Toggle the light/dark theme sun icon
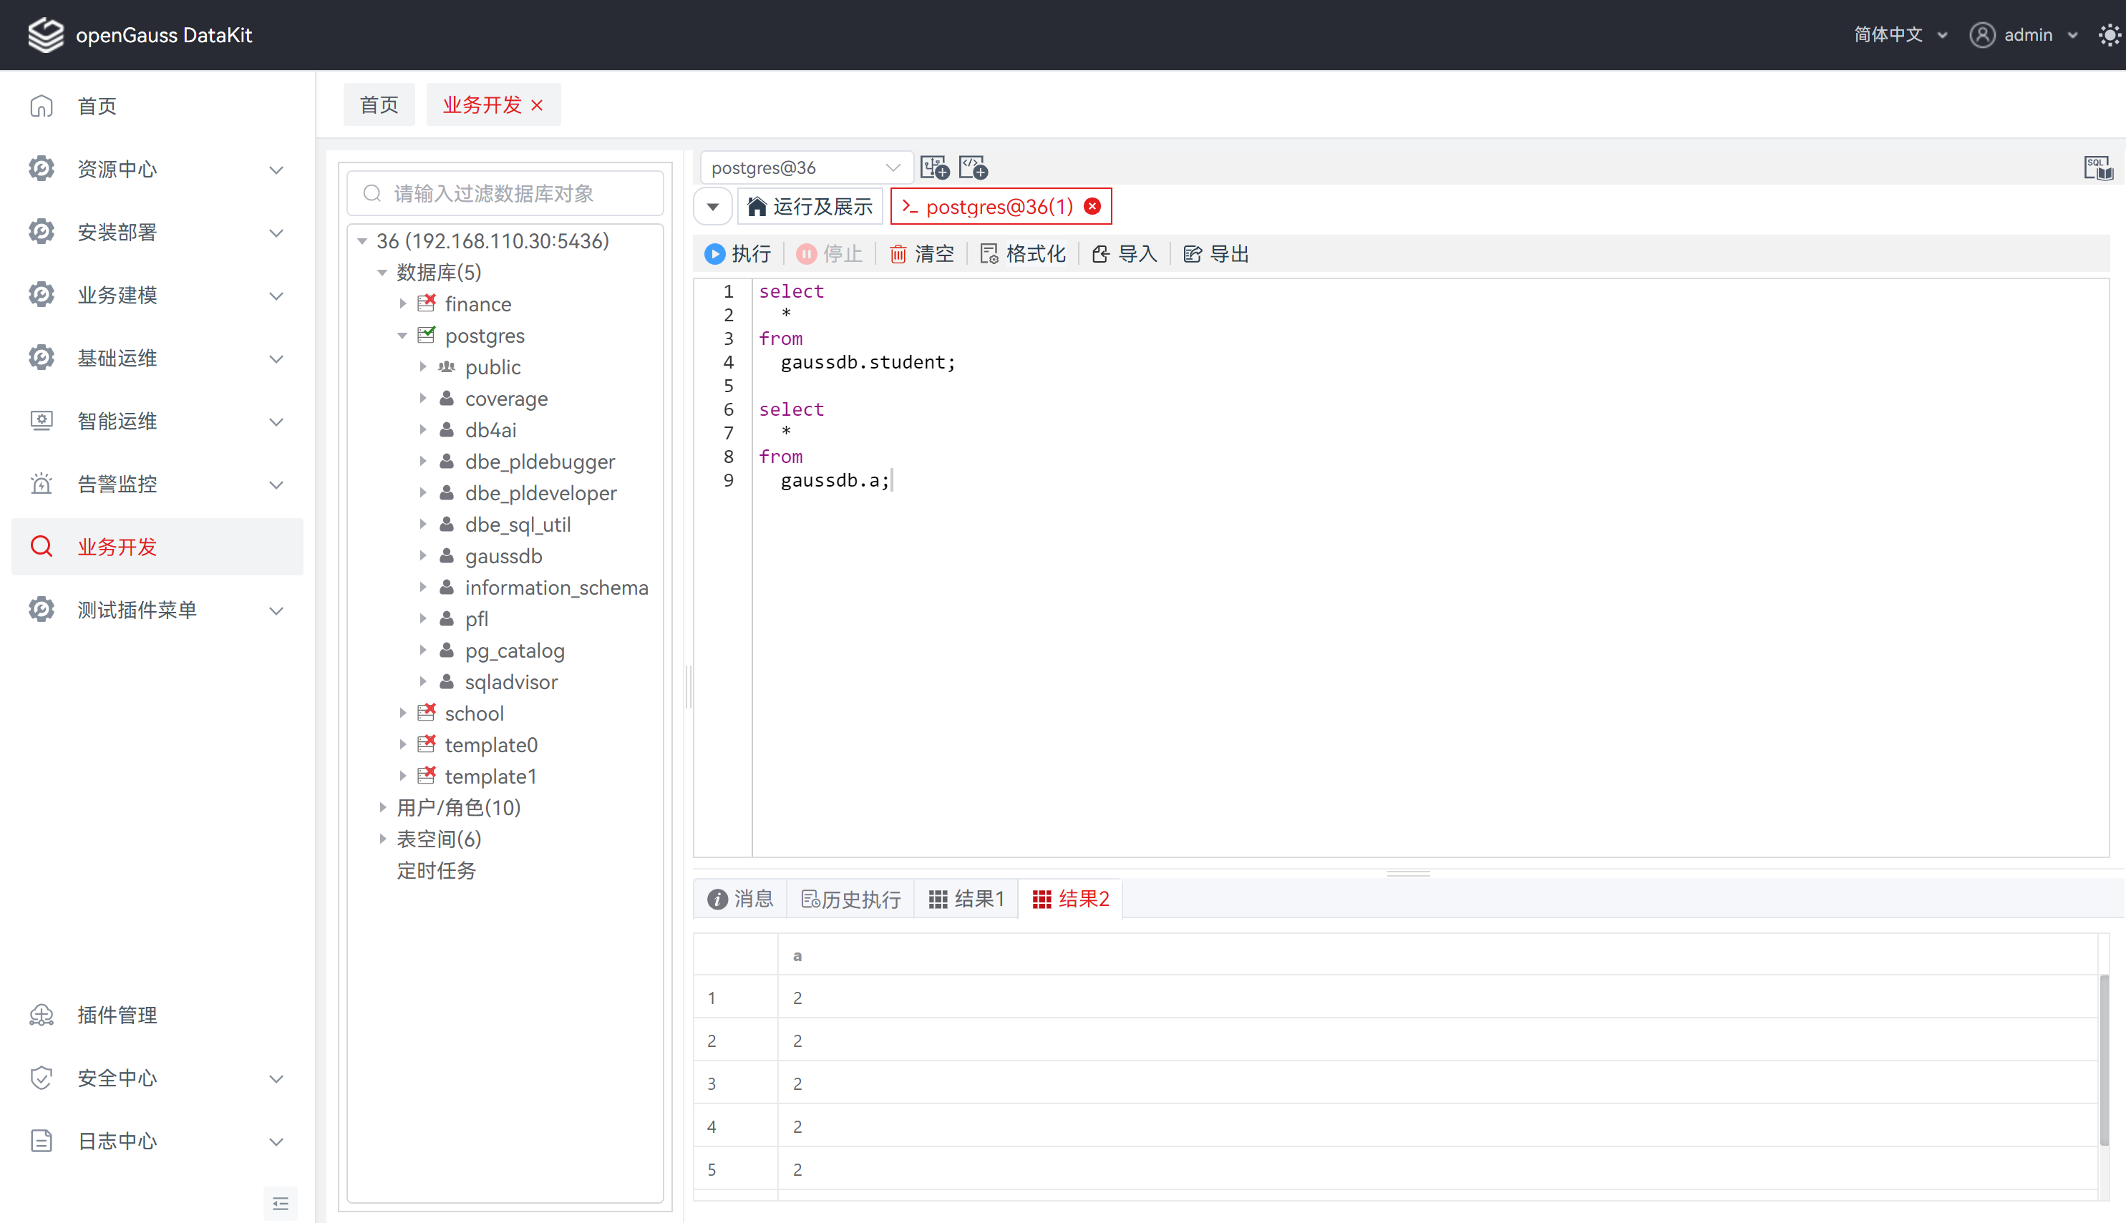This screenshot has width=2126, height=1223. pos(2108,34)
